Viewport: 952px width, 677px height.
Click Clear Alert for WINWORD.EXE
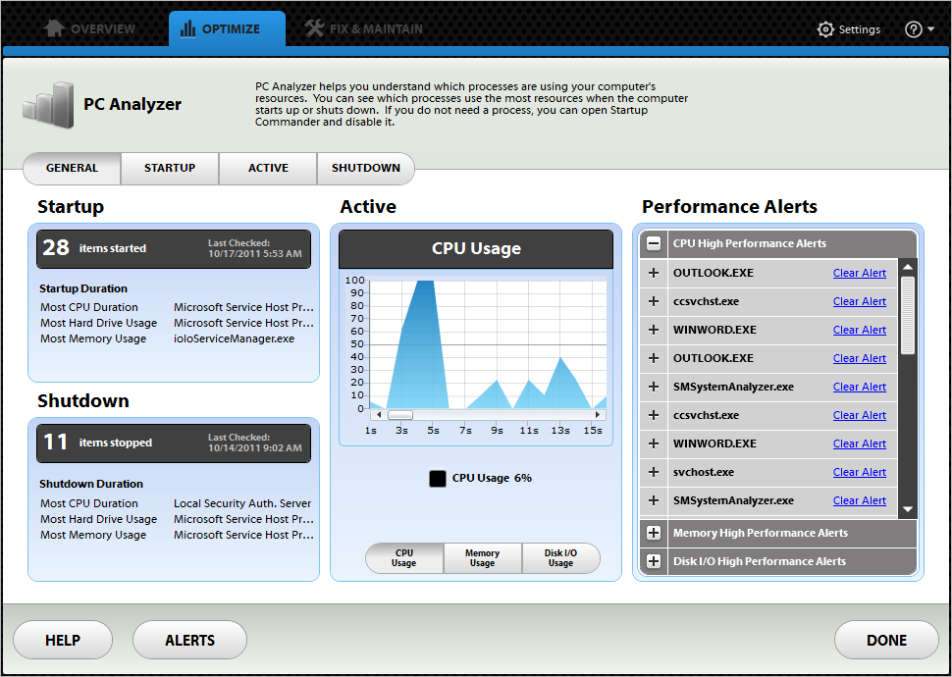click(859, 330)
